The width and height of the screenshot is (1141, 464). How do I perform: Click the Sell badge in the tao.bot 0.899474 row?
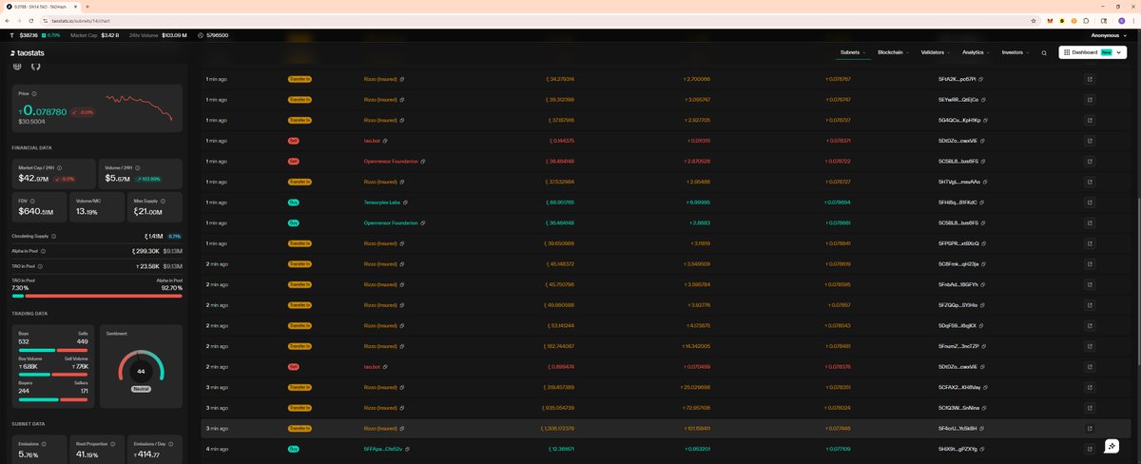coord(294,367)
